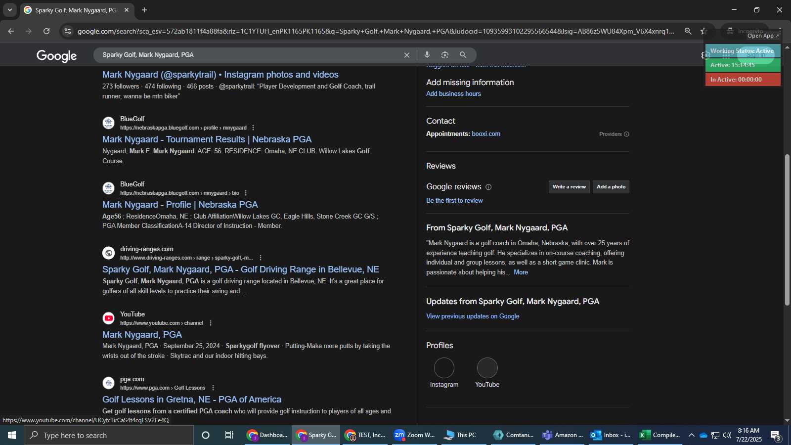Click the magnifier search button in search box
The width and height of the screenshot is (791, 445).
(463, 55)
